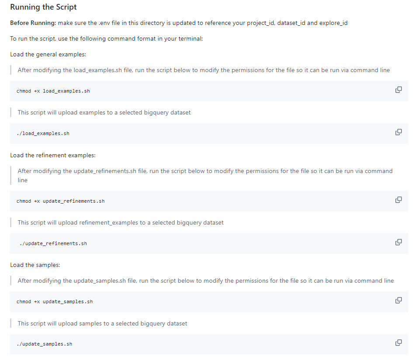
Task: Click the quote about modifying load_examples.sh file
Action: (204, 70)
